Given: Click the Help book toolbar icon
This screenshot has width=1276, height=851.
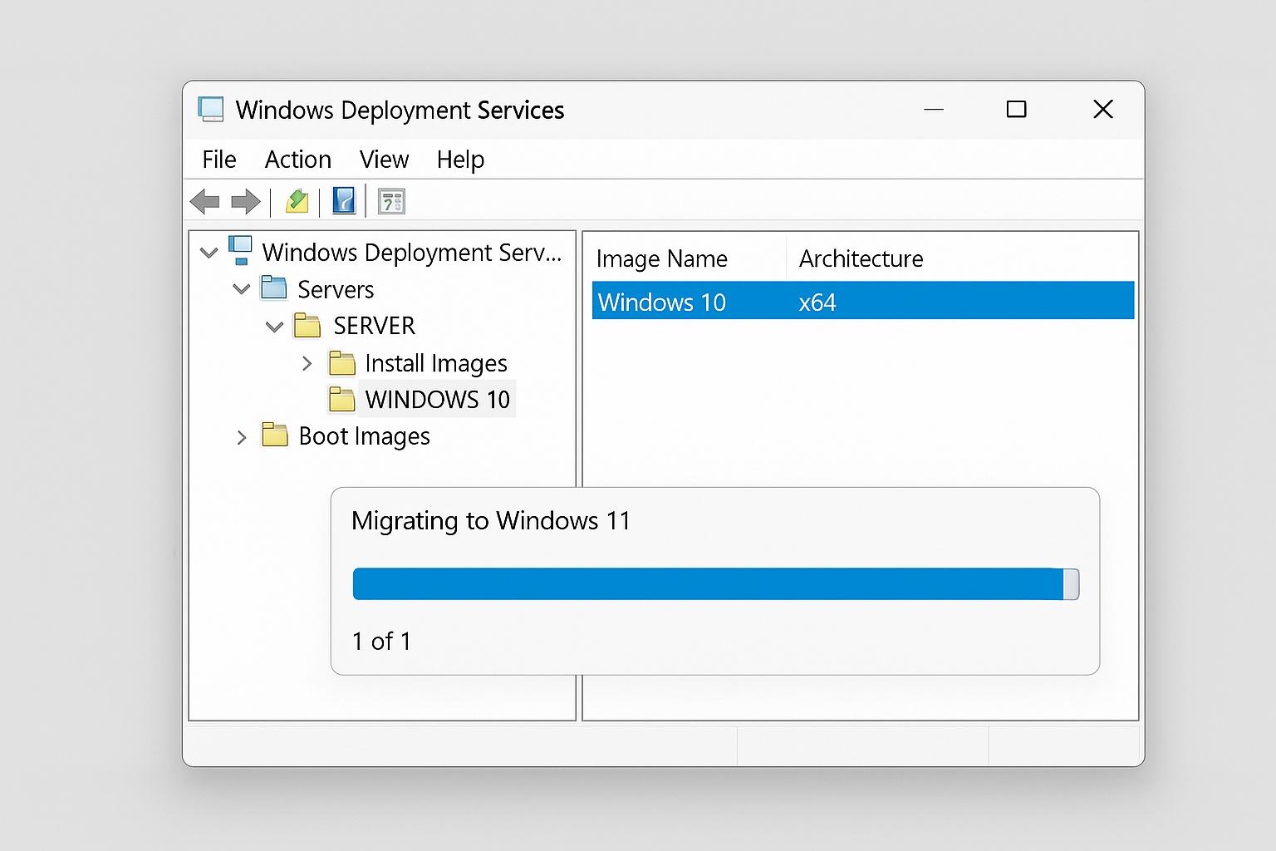Looking at the screenshot, I should click(344, 201).
